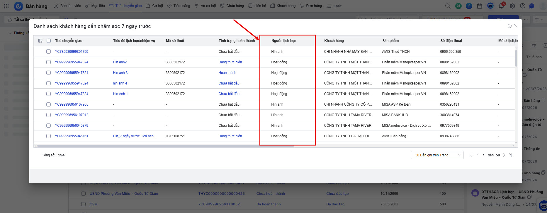Open the help question mark in top bar
The height and width of the screenshot is (213, 547).
[523, 6]
